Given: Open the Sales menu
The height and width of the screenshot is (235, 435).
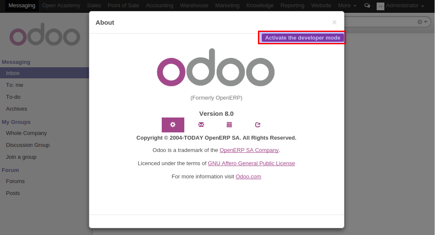Looking at the screenshot, I should point(94,6).
